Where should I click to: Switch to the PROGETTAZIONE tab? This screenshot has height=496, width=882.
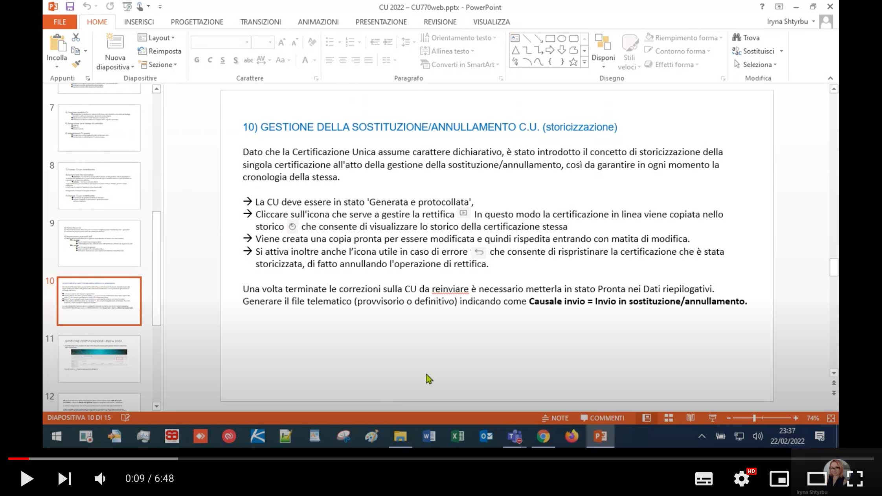point(197,22)
